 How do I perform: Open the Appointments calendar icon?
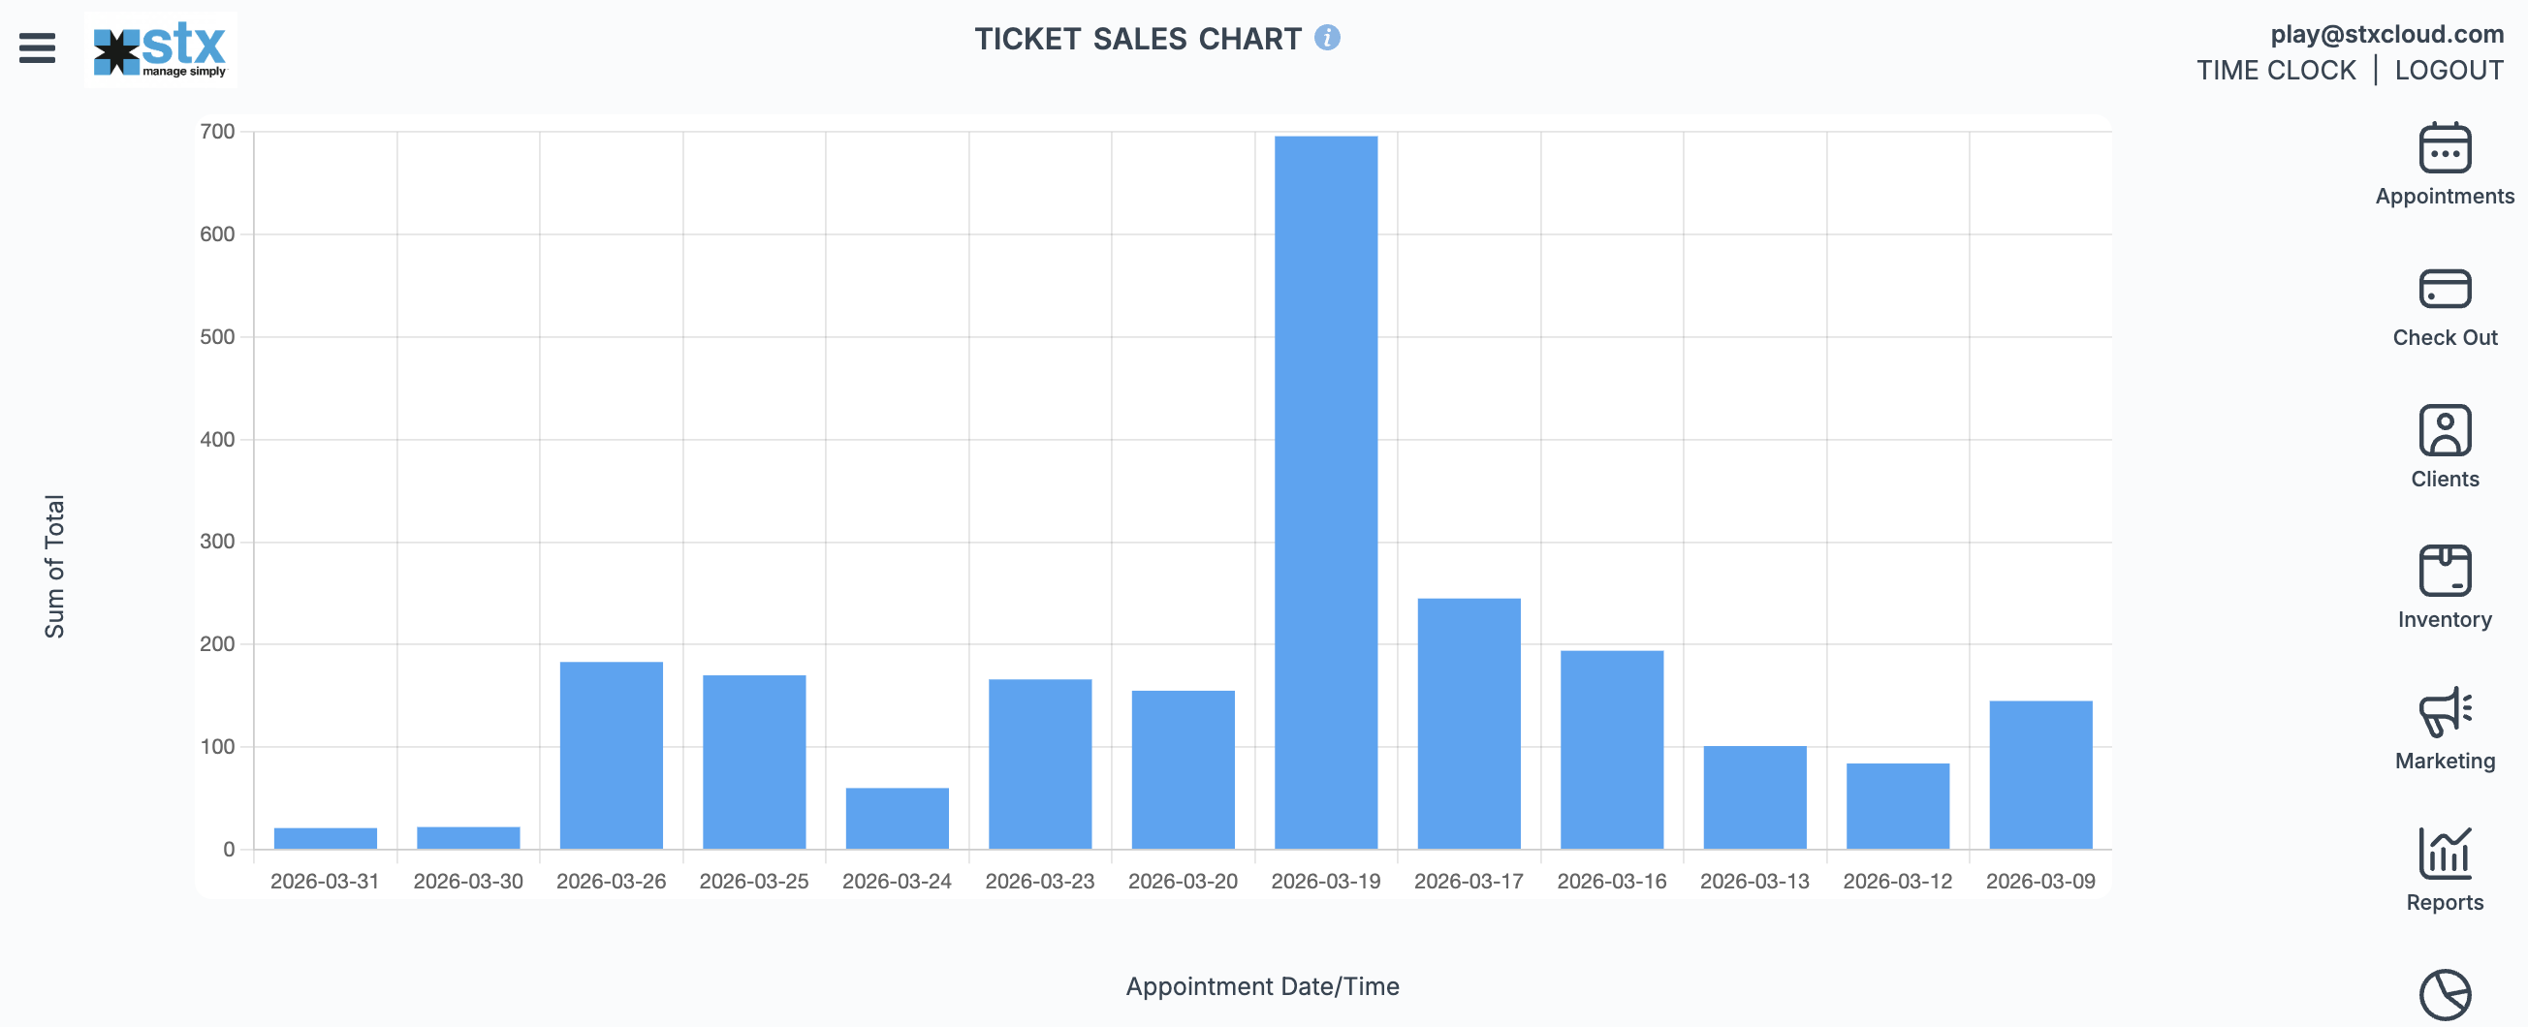2444,148
